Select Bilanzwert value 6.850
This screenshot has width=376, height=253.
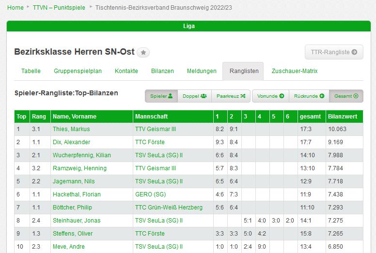(x=335, y=247)
